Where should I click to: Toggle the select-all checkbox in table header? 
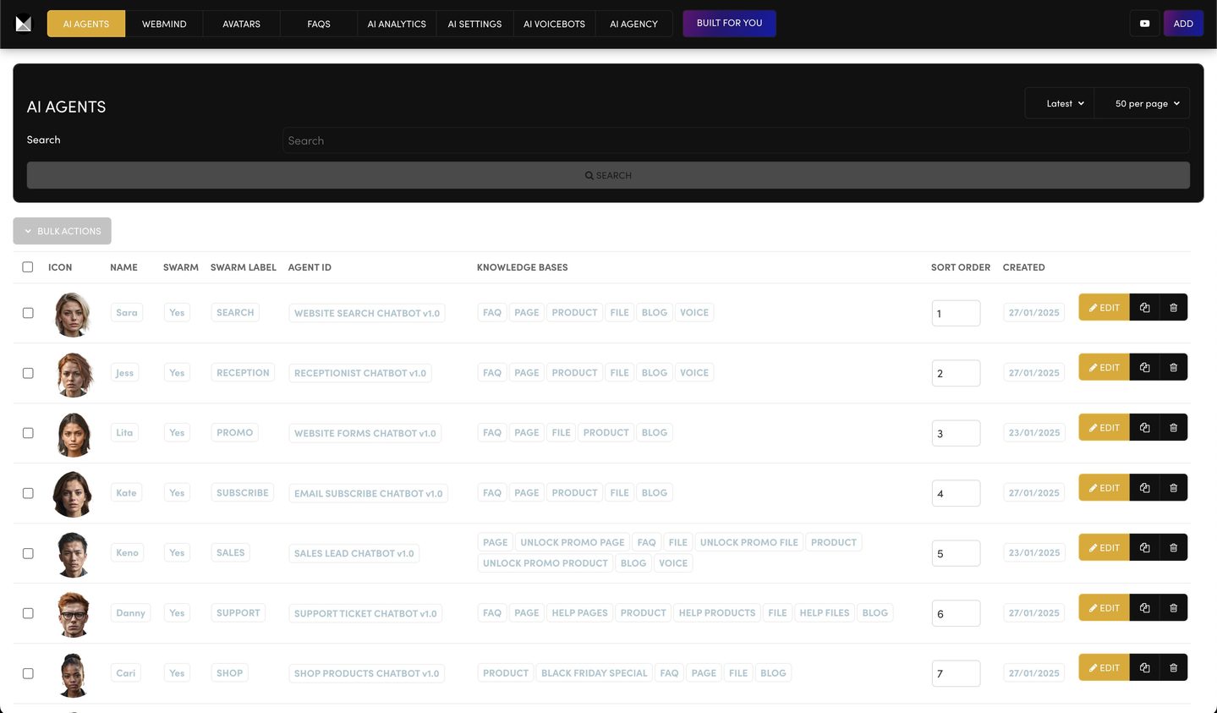28,267
